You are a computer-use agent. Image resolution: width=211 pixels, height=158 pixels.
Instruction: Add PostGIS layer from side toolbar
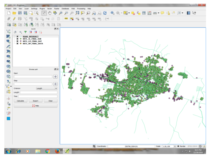pyautogui.click(x=8, y=41)
